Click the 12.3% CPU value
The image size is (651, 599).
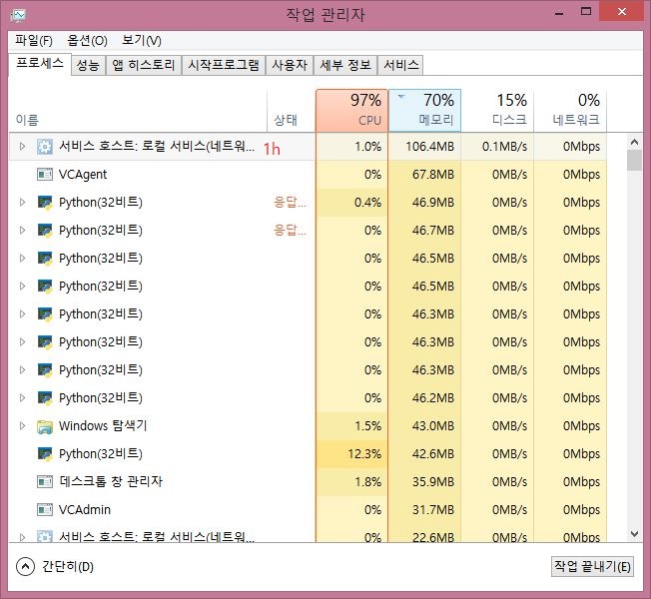[x=364, y=454]
